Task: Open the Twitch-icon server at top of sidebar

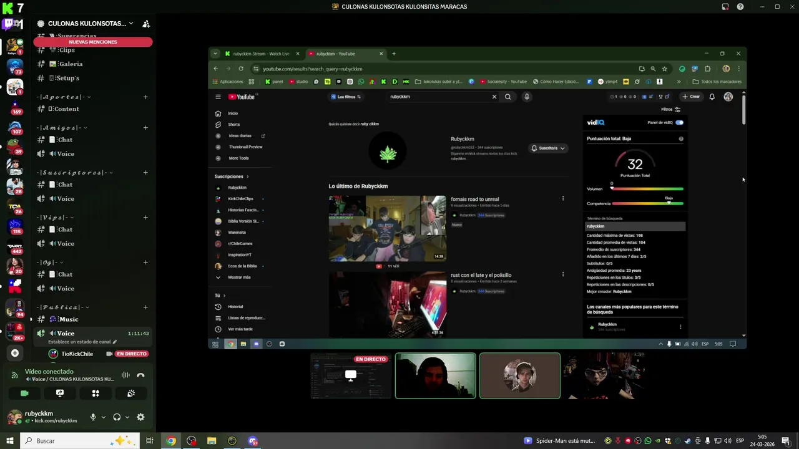Action: 12,25
